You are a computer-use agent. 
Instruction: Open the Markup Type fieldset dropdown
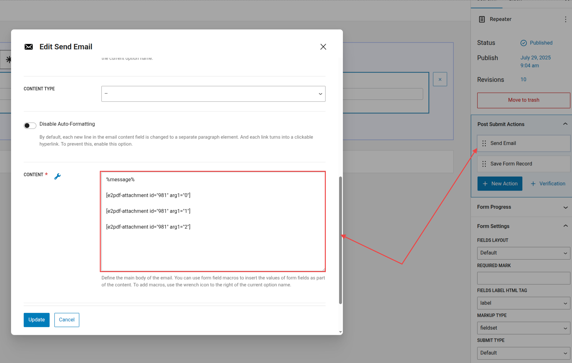[523, 328]
